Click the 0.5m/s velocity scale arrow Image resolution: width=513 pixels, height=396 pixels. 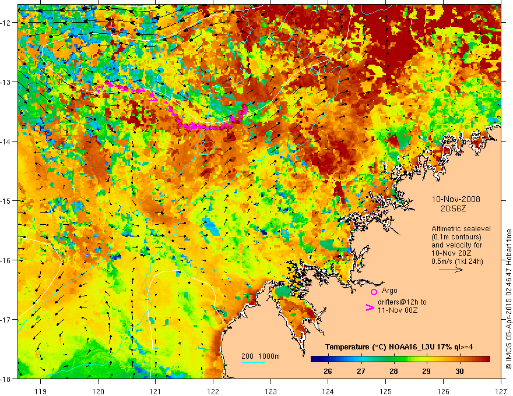point(451,270)
